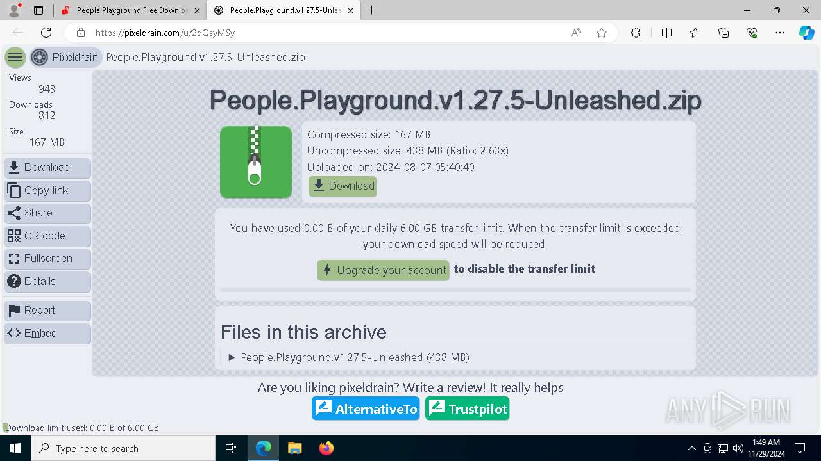Open tab actions menu icon
The image size is (821, 461).
coord(38,10)
